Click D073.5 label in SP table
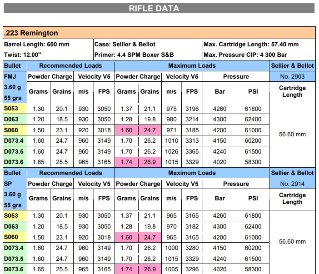Screen dimensions: 319x274 click(x=14, y=259)
